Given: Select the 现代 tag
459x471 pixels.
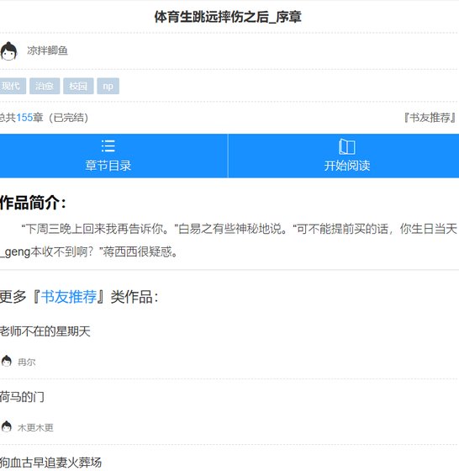Looking at the screenshot, I should pos(12,86).
